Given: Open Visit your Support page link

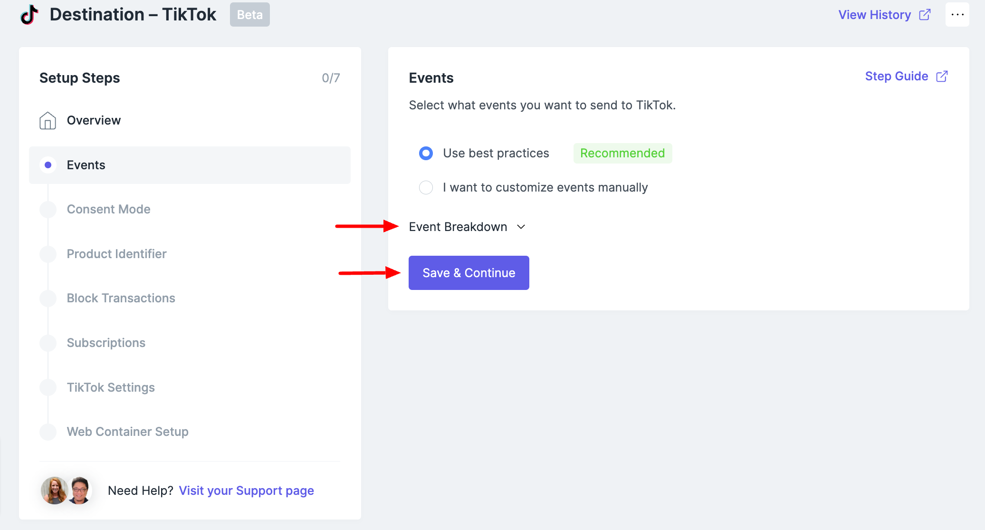Looking at the screenshot, I should [x=246, y=490].
